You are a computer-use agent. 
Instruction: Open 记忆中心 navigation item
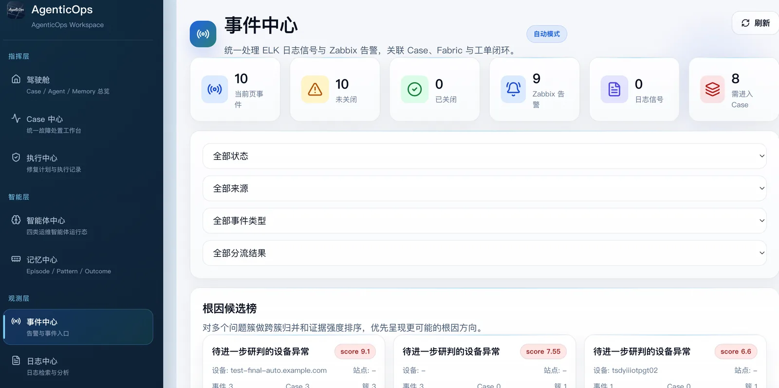point(78,265)
